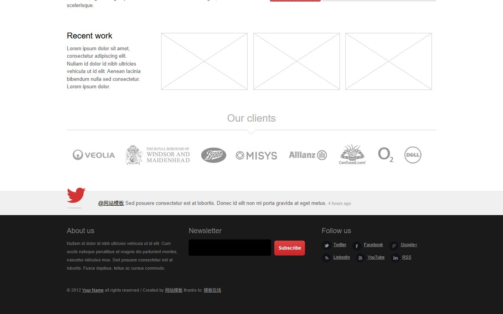Click the 'Follow us' footer heading
Image resolution: width=503 pixels, height=314 pixels.
pos(336,231)
